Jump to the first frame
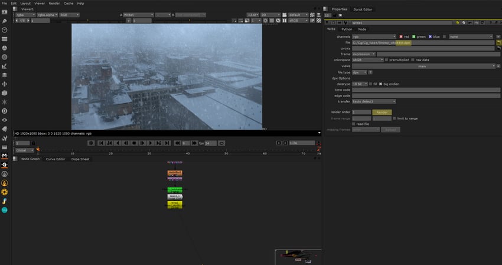This screenshot has height=265, width=502. (101, 143)
